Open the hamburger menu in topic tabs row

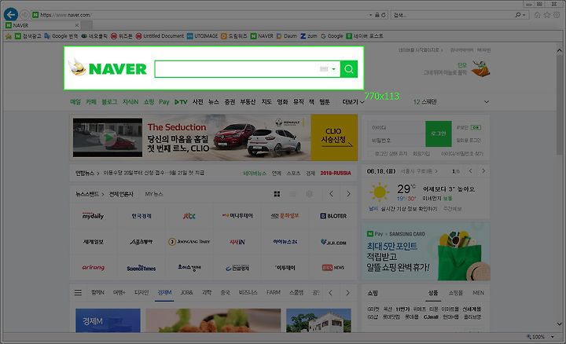pos(78,292)
